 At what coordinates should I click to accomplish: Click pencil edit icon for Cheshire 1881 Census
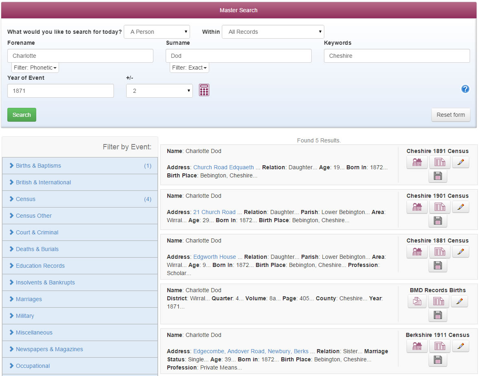click(x=460, y=252)
